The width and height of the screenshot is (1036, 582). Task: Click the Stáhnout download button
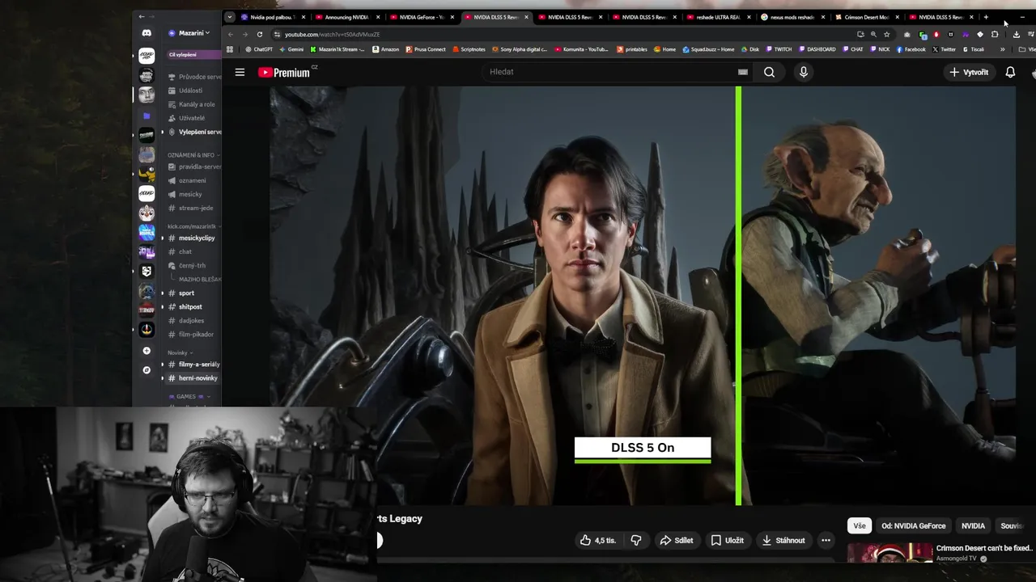[x=783, y=540]
